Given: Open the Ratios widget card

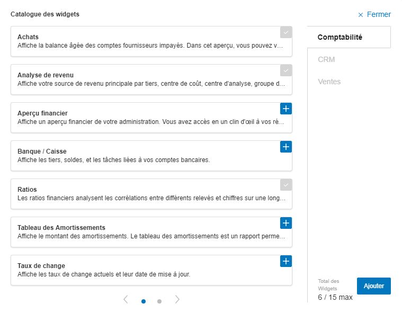Looking at the screenshot, I should tap(151, 194).
